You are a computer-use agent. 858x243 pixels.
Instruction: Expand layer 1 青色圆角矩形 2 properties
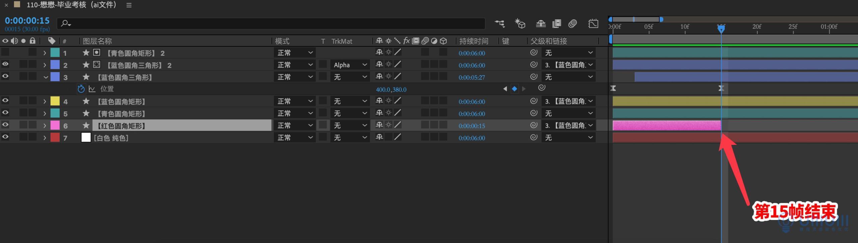(x=45, y=53)
